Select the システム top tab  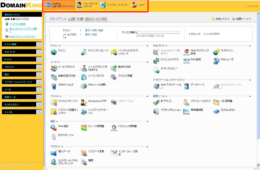click(x=59, y=5)
